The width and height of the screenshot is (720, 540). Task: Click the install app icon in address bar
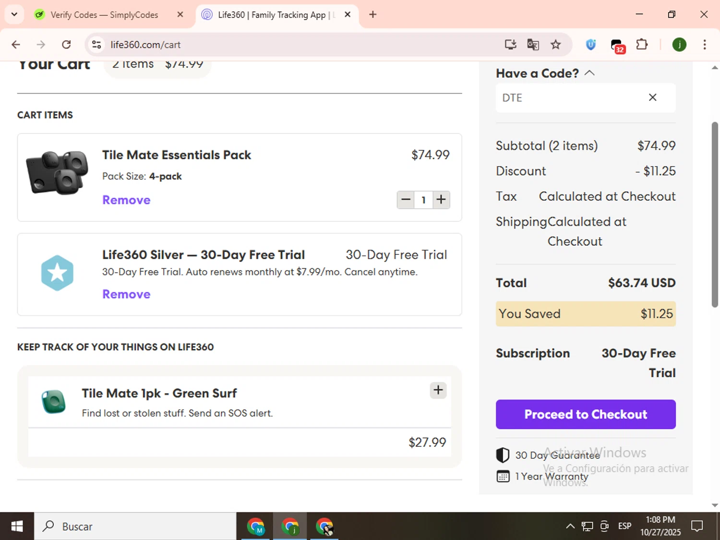tap(510, 45)
